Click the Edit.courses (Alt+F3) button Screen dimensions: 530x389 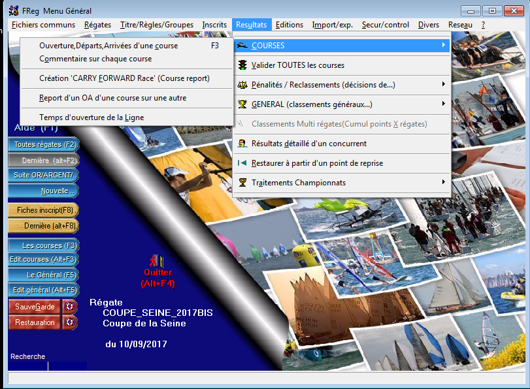point(44,259)
